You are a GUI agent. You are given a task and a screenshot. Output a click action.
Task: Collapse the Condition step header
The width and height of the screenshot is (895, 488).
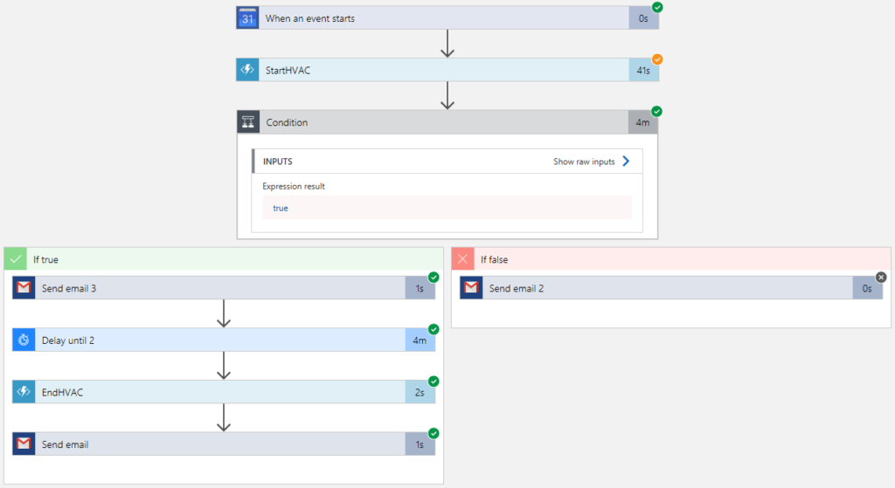coord(447,122)
